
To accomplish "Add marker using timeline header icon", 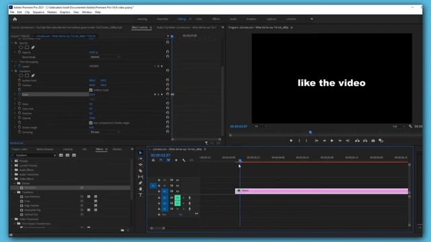I will [176, 160].
